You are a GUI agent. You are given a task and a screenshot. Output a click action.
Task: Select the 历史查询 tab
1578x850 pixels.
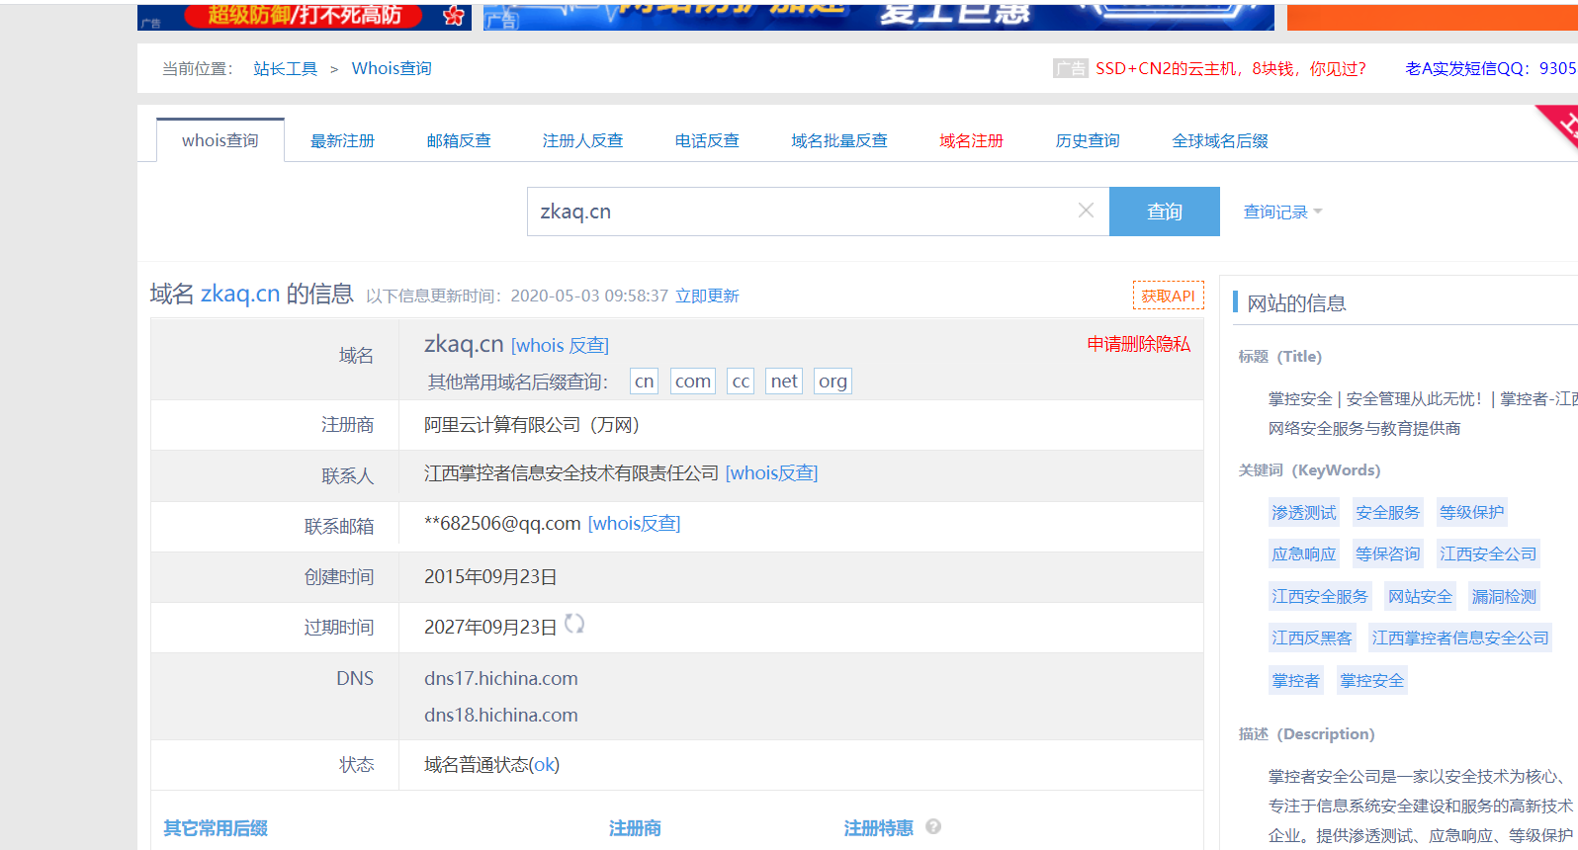pos(1088,141)
